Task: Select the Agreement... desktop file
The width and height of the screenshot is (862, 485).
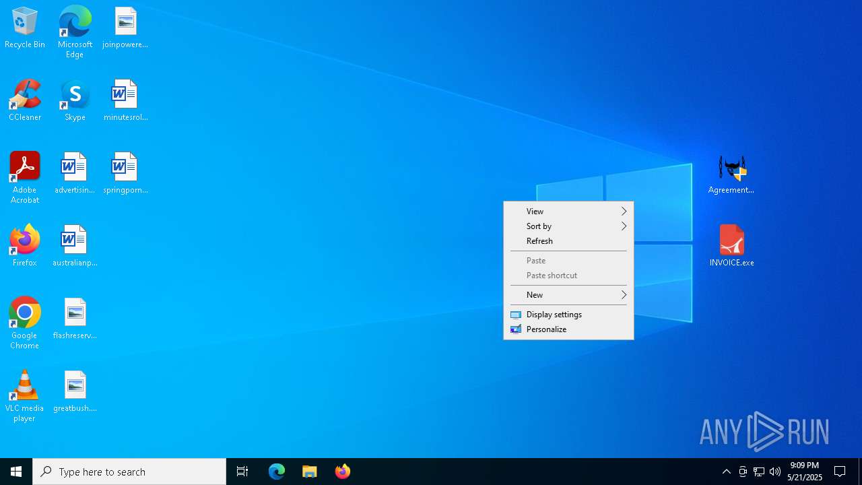Action: [731, 175]
